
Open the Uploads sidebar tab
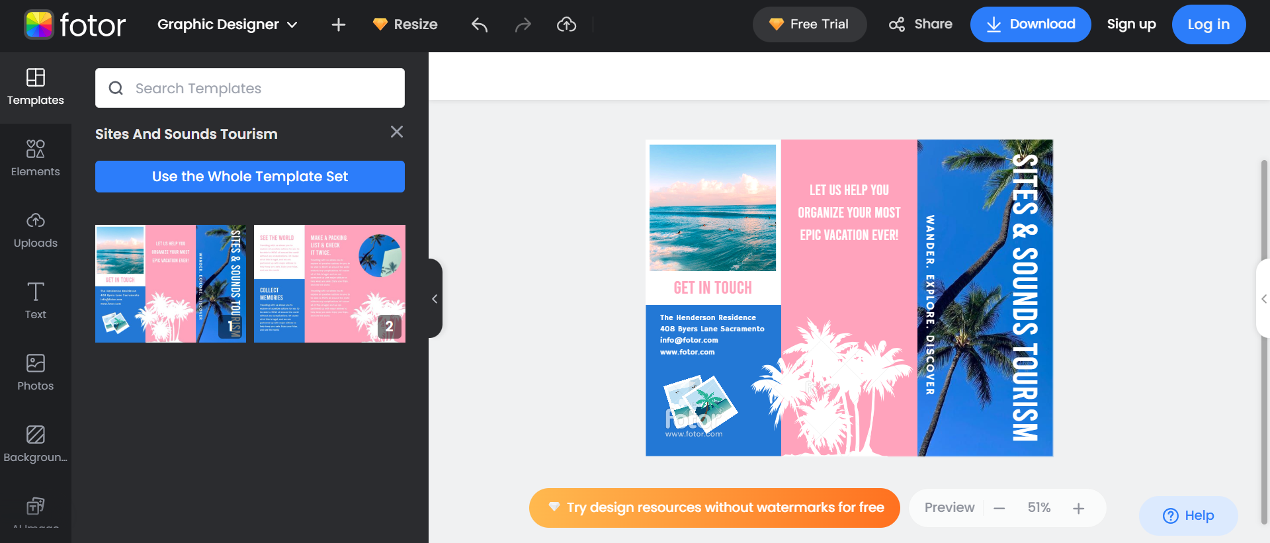pyautogui.click(x=36, y=230)
